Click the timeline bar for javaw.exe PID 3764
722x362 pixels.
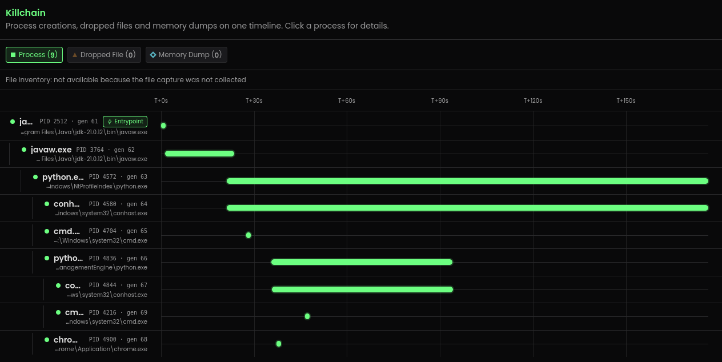[x=199, y=154]
